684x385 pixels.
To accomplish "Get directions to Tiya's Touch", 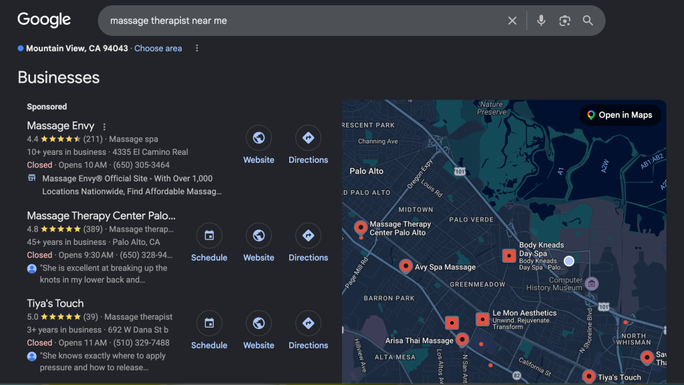I will (308, 323).
